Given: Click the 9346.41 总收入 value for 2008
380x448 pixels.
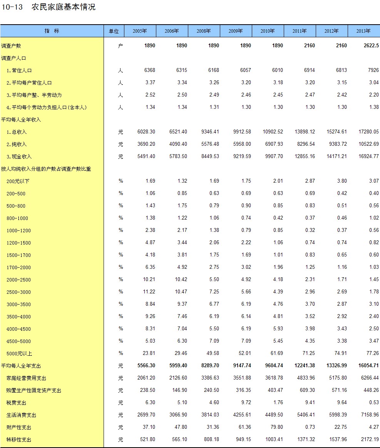Looking at the screenshot, I should [x=210, y=132].
